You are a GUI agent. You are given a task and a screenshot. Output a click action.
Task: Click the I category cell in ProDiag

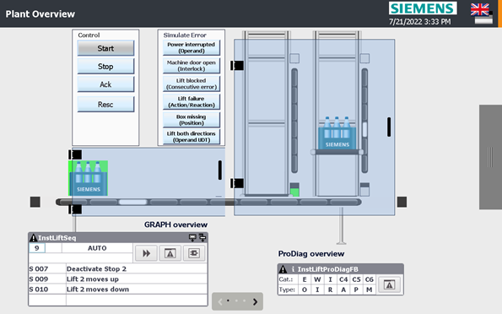[x=331, y=279]
